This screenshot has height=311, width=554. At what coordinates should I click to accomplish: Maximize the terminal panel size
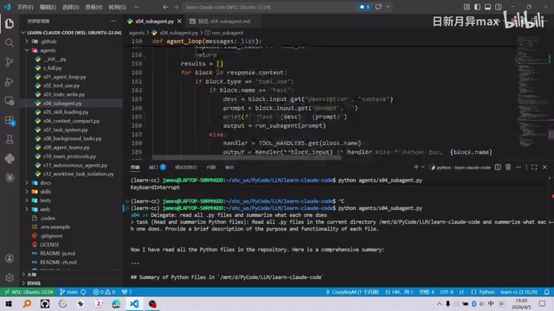coord(534,167)
